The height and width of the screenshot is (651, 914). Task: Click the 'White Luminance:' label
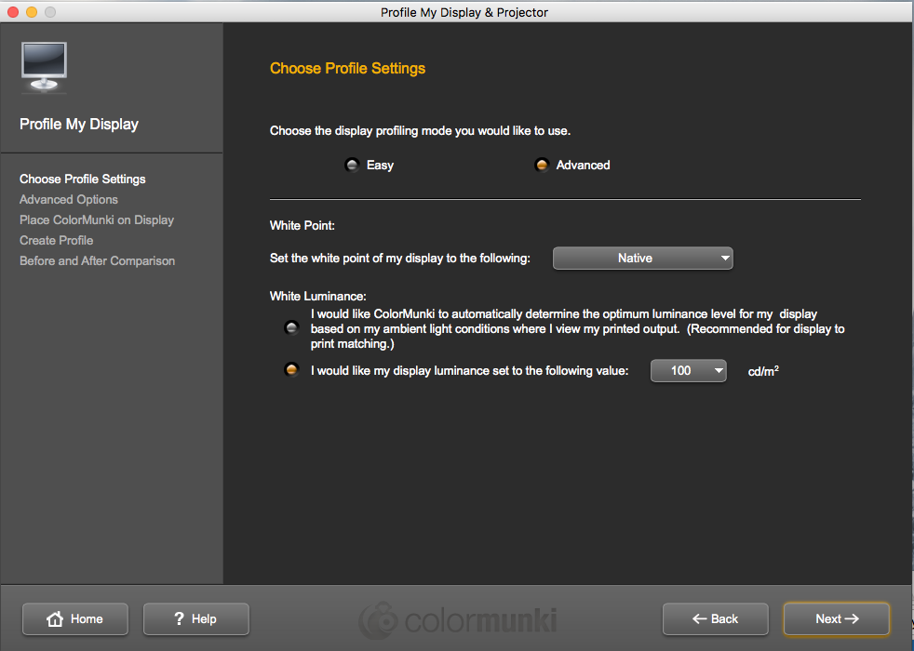pyautogui.click(x=317, y=296)
